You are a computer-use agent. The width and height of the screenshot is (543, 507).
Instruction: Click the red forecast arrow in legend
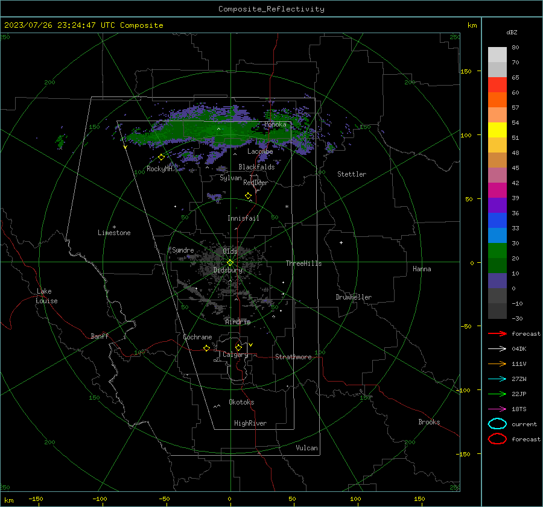click(x=497, y=333)
